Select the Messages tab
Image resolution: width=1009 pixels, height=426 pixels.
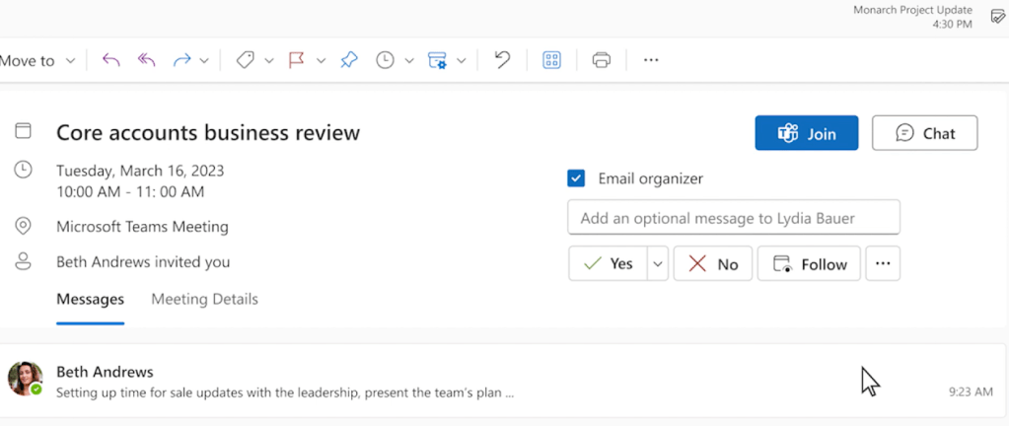click(90, 299)
